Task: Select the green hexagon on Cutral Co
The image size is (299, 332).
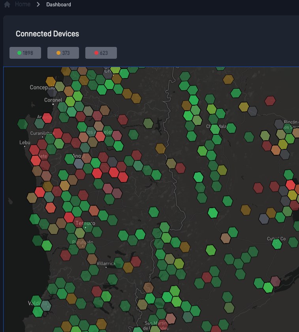Action: click(277, 244)
